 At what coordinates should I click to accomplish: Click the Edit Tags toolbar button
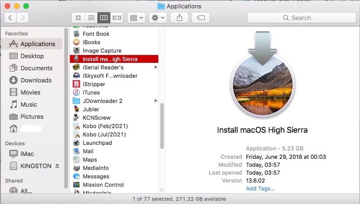point(201,18)
